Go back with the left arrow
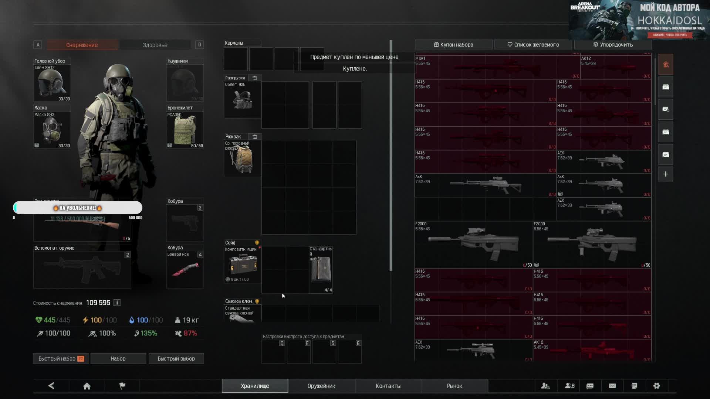Image resolution: width=710 pixels, height=399 pixels. 51,386
